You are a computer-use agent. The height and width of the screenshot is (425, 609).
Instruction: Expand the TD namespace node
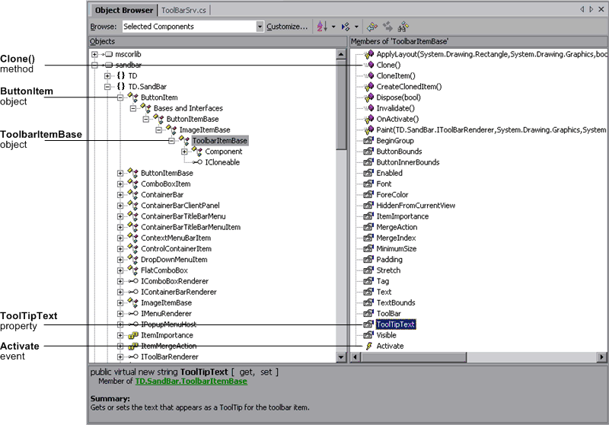[107, 75]
